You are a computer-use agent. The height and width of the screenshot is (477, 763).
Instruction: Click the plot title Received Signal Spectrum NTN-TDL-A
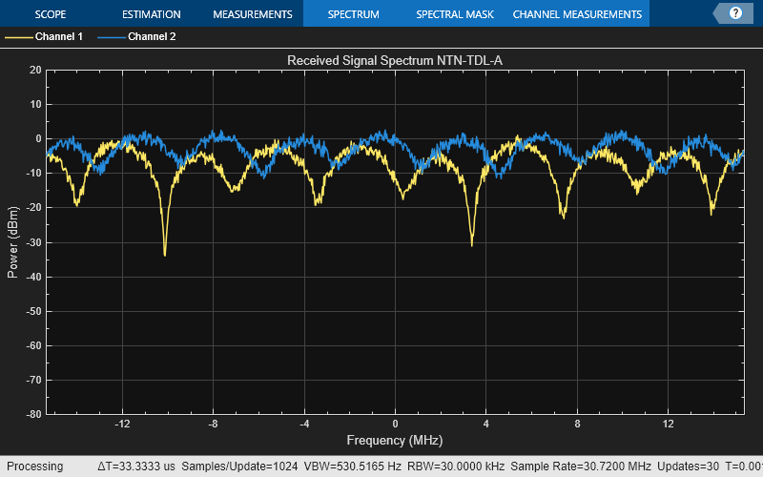[395, 60]
